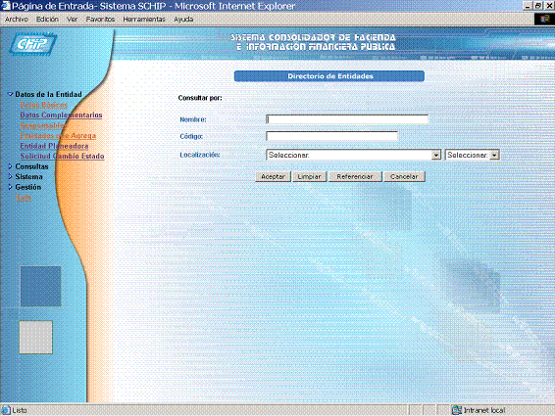
Task: Open the Entidad Planeadora link
Action: click(54, 146)
